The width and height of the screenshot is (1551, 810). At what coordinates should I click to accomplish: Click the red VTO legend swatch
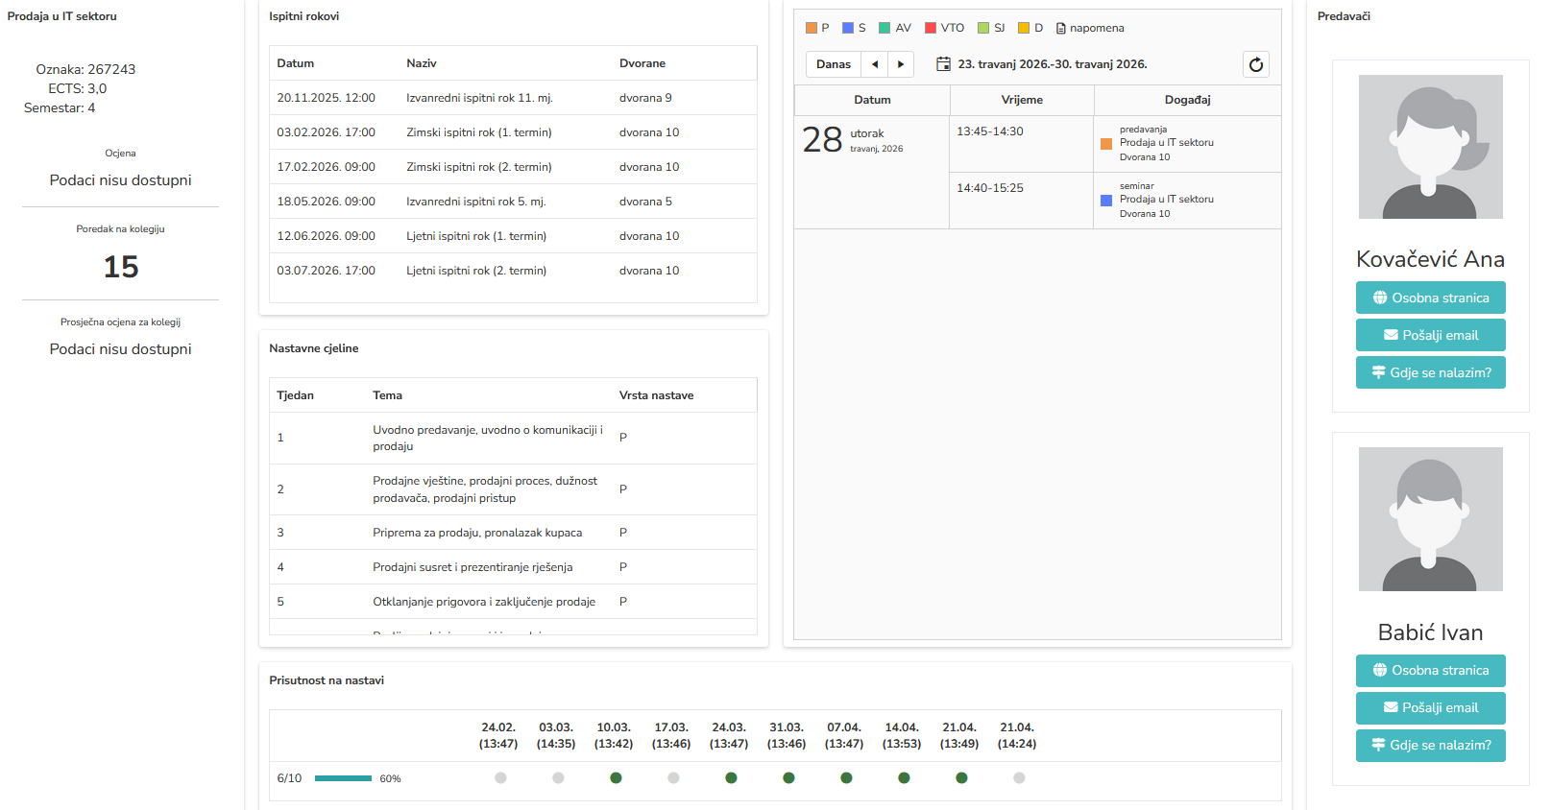click(x=930, y=28)
